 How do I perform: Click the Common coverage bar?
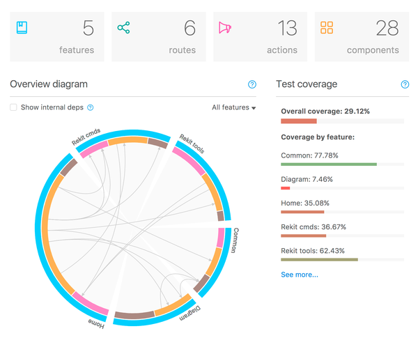click(x=342, y=164)
